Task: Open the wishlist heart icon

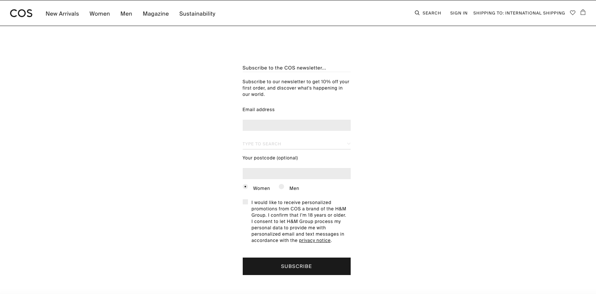Action: tap(573, 13)
